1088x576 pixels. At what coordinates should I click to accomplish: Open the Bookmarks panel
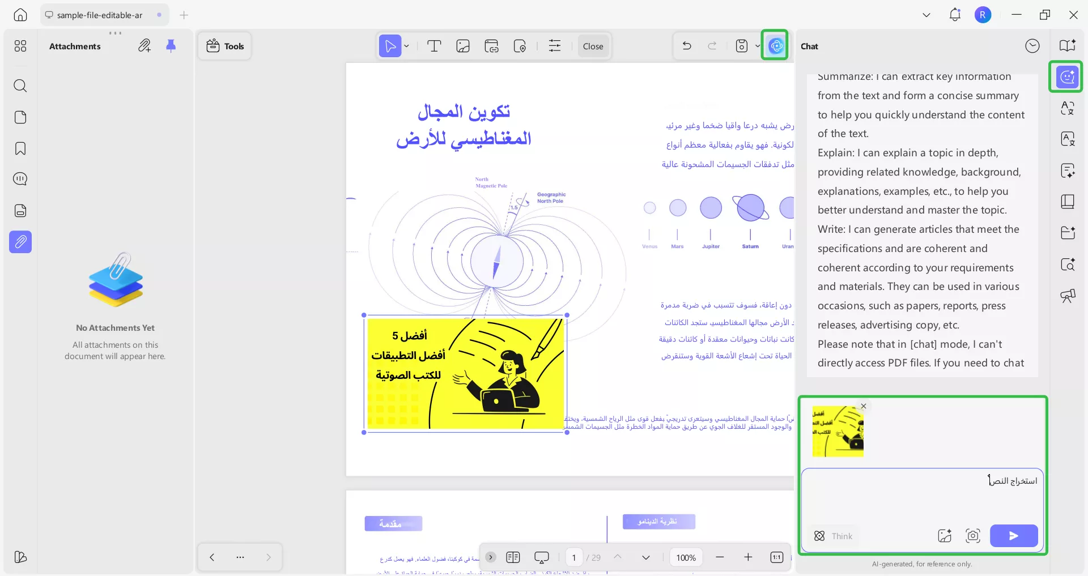tap(20, 148)
